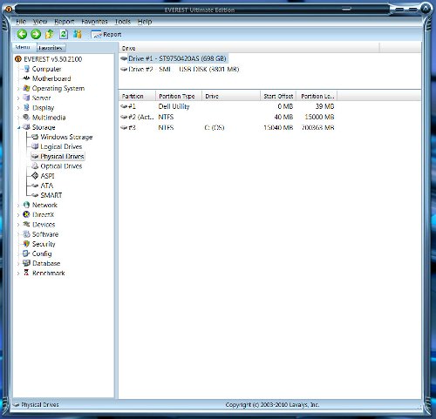This screenshot has width=436, height=419.
Task: Open Windows Storage tree icon
Action: [35, 137]
